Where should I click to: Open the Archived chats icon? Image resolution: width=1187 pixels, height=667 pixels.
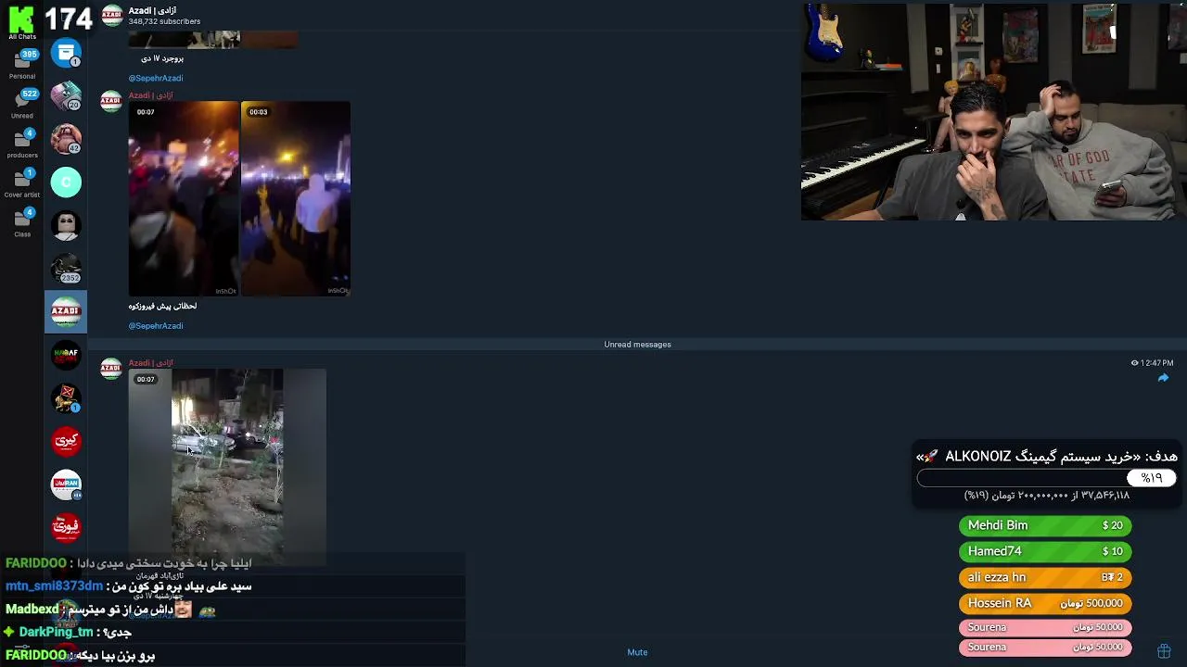click(x=66, y=53)
